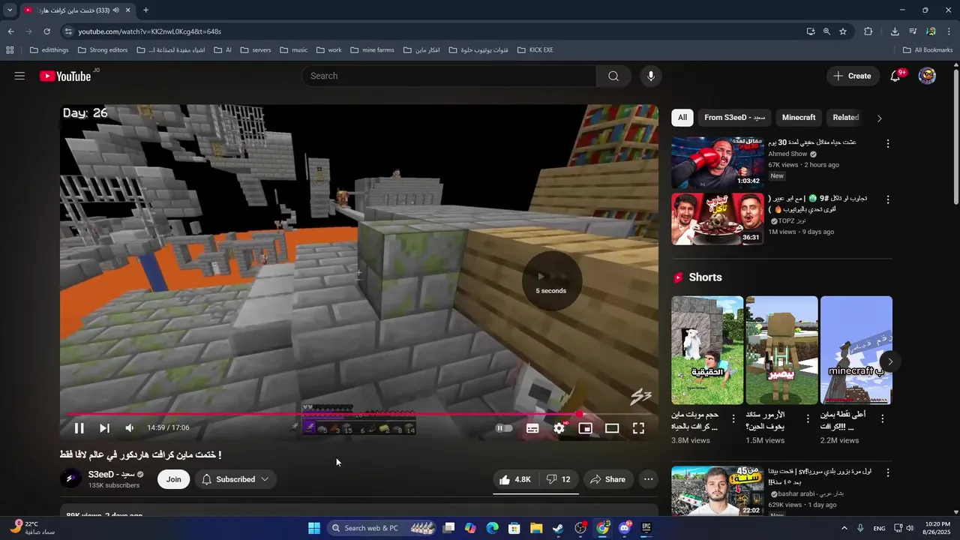Open a new Chrome tab
Viewport: 960px width, 540px height.
[145, 10]
